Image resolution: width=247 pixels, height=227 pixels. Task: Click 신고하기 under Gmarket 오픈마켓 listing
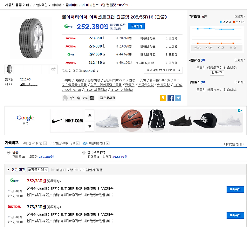point(15,191)
